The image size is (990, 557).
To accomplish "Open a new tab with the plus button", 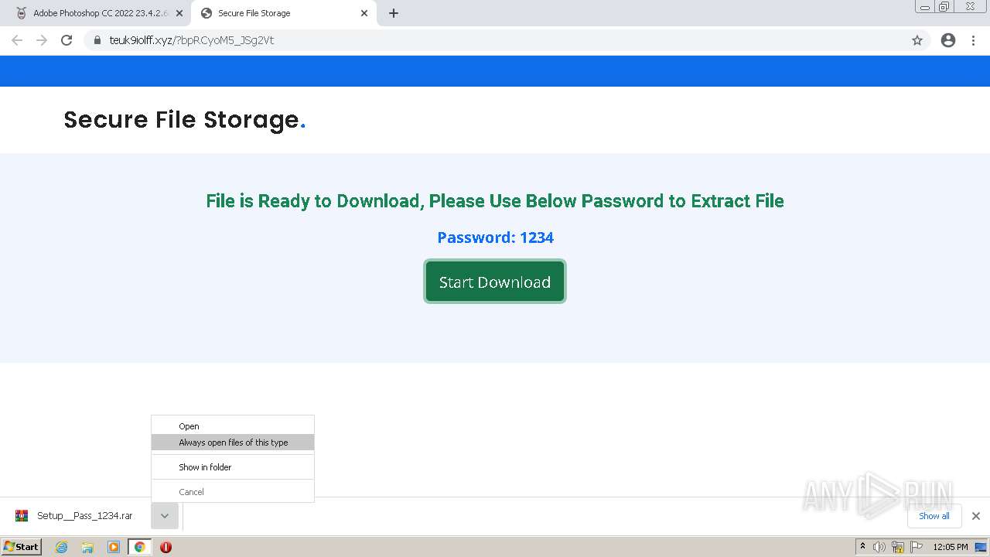I will coord(394,13).
